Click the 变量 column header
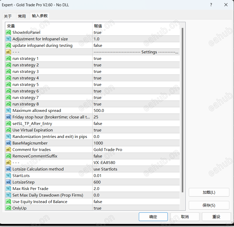The image size is (234, 227). coord(49,26)
